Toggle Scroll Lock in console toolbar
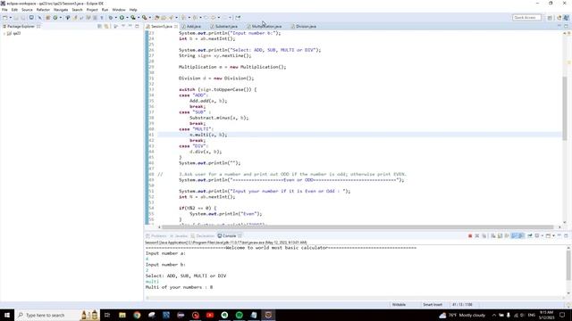This screenshot has width=572, height=321. [500, 235]
